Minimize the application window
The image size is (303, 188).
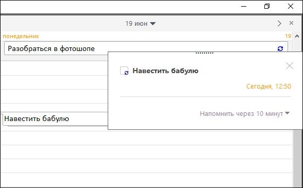click(x=244, y=6)
